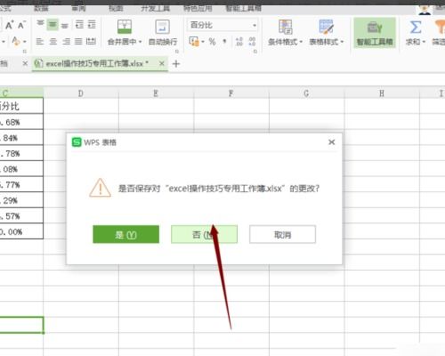
Task: Select the cell ending in 08%
Action: tap(21, 169)
